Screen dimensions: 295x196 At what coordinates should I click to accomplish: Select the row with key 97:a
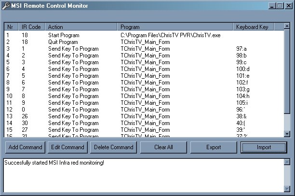pos(144,49)
